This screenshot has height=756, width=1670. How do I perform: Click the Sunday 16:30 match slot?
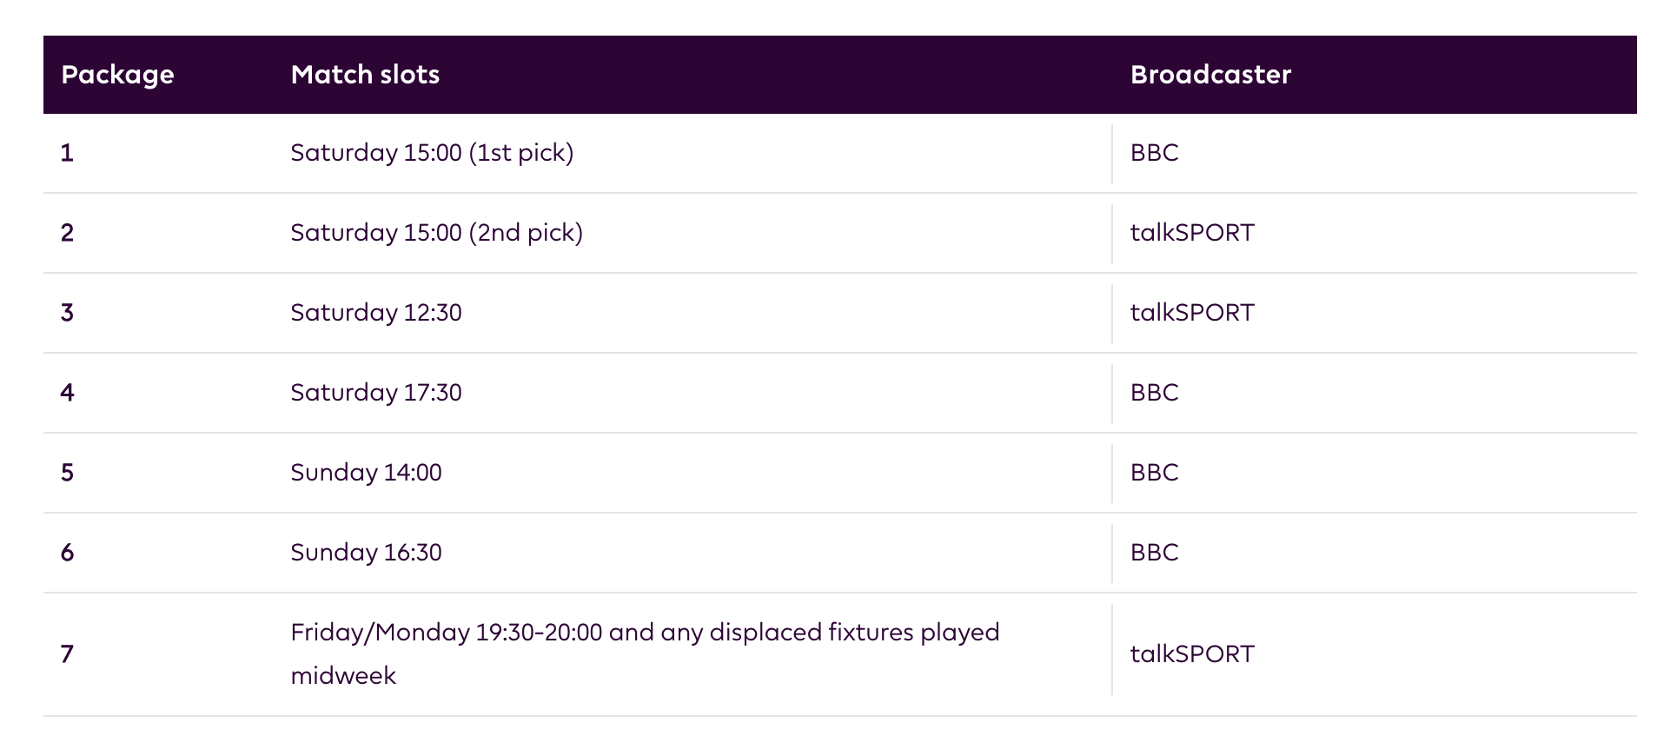coord(366,553)
